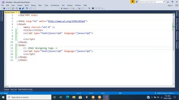Collapse the script outline on line 7
Viewport: 179px width, 100px height.
point(17,33)
